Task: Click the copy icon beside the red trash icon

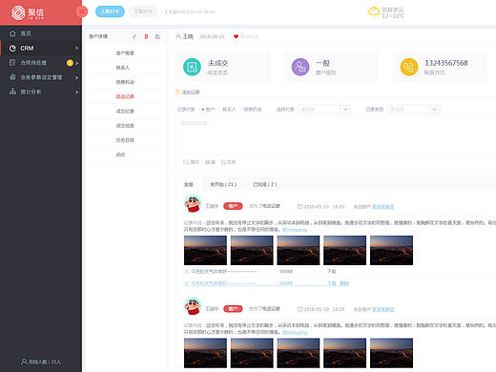Action: coord(157,36)
